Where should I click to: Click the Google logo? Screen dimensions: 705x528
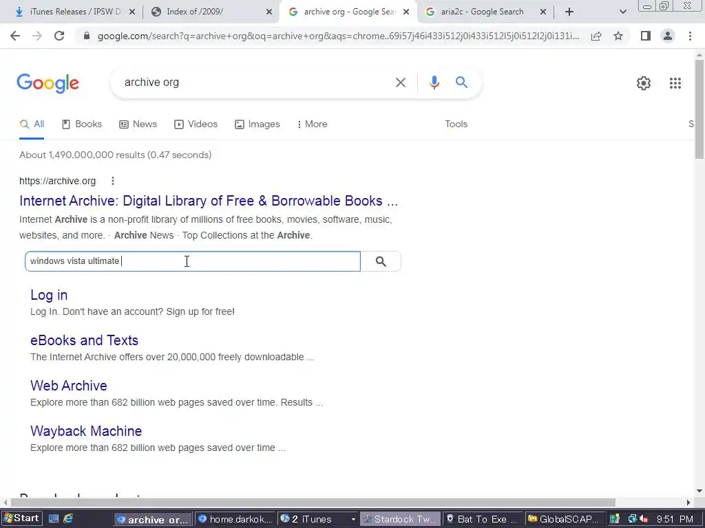tap(48, 83)
